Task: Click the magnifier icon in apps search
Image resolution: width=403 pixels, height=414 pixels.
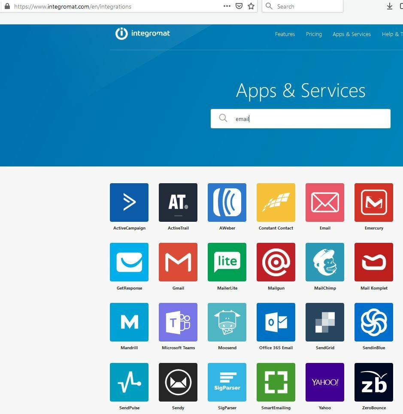Action: click(x=223, y=118)
